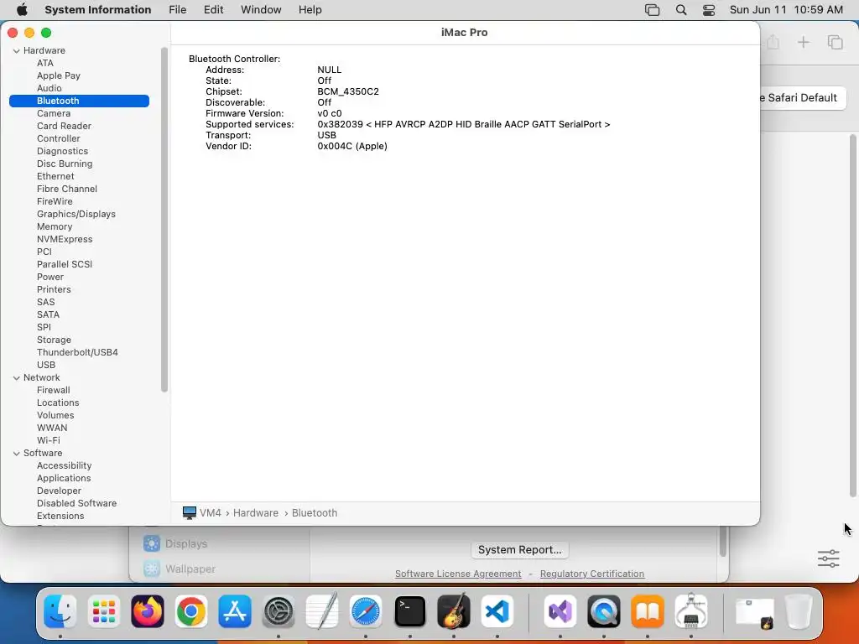Screen dimensions: 859x644
Task: Launch Terminal from the Dock
Action: pyautogui.click(x=409, y=611)
